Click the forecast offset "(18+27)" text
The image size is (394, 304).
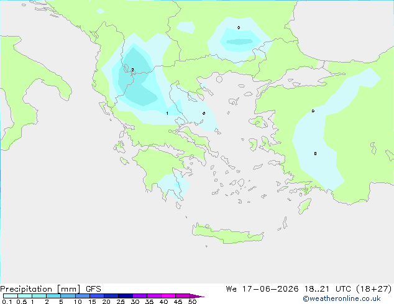[x=374, y=289]
